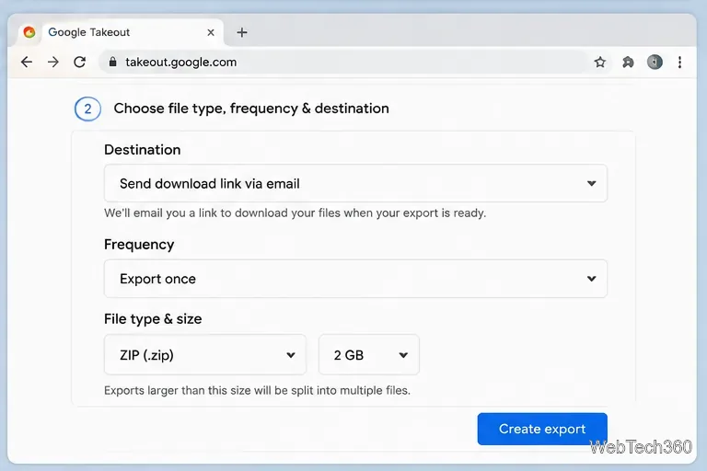
Task: Close the Google Takeout tab
Action: 211,32
